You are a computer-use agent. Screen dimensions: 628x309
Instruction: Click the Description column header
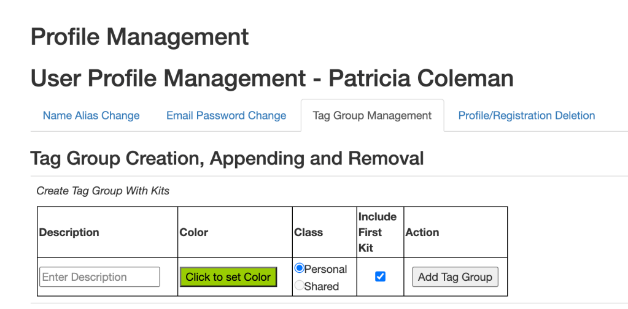[69, 232]
